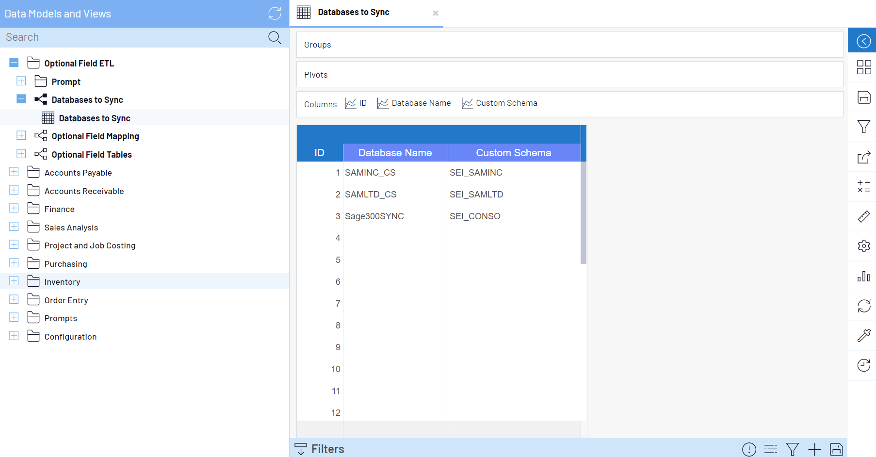Click the Database Name column header
This screenshot has width=876, height=457.
(x=395, y=153)
